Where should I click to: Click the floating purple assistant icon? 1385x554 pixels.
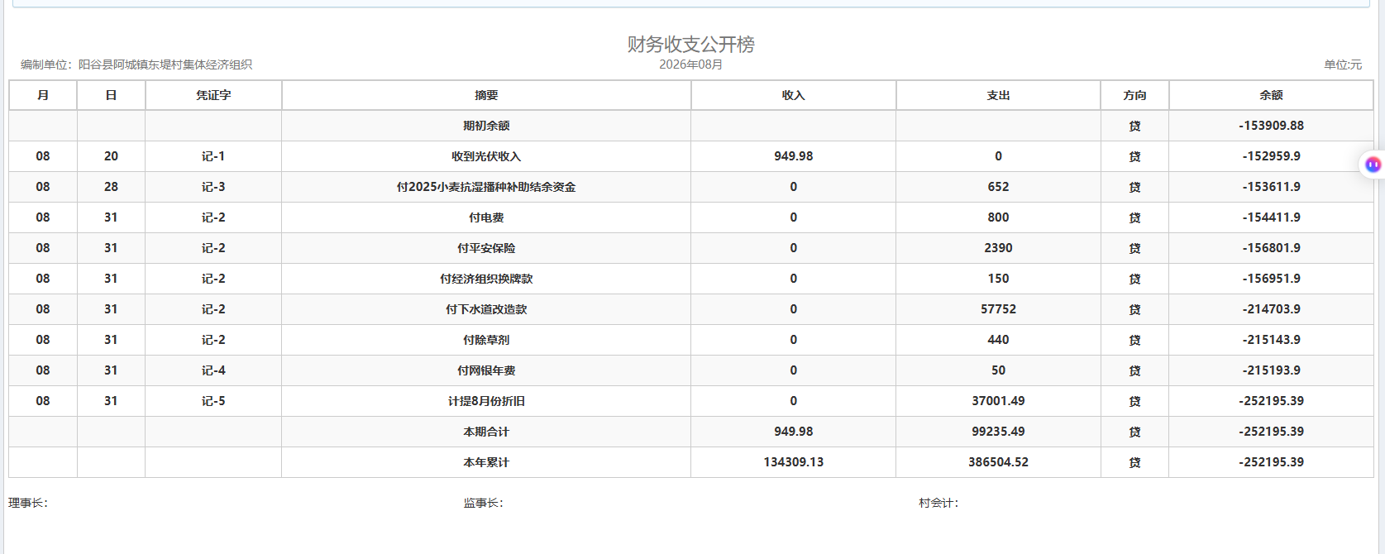1373,165
